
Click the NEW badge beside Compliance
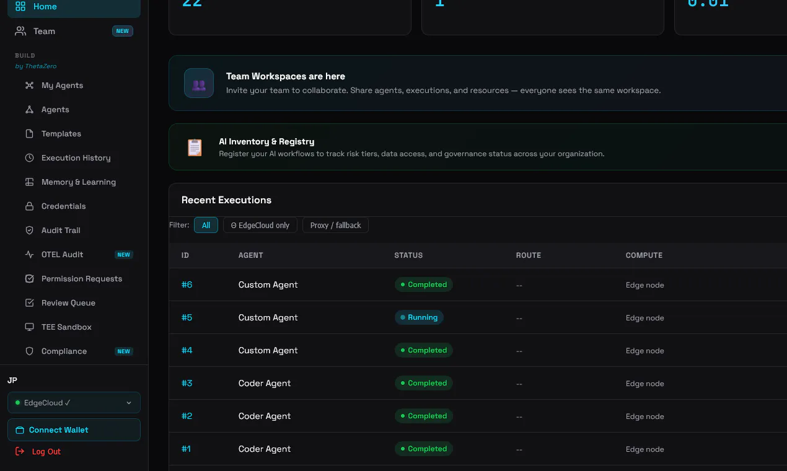click(124, 351)
